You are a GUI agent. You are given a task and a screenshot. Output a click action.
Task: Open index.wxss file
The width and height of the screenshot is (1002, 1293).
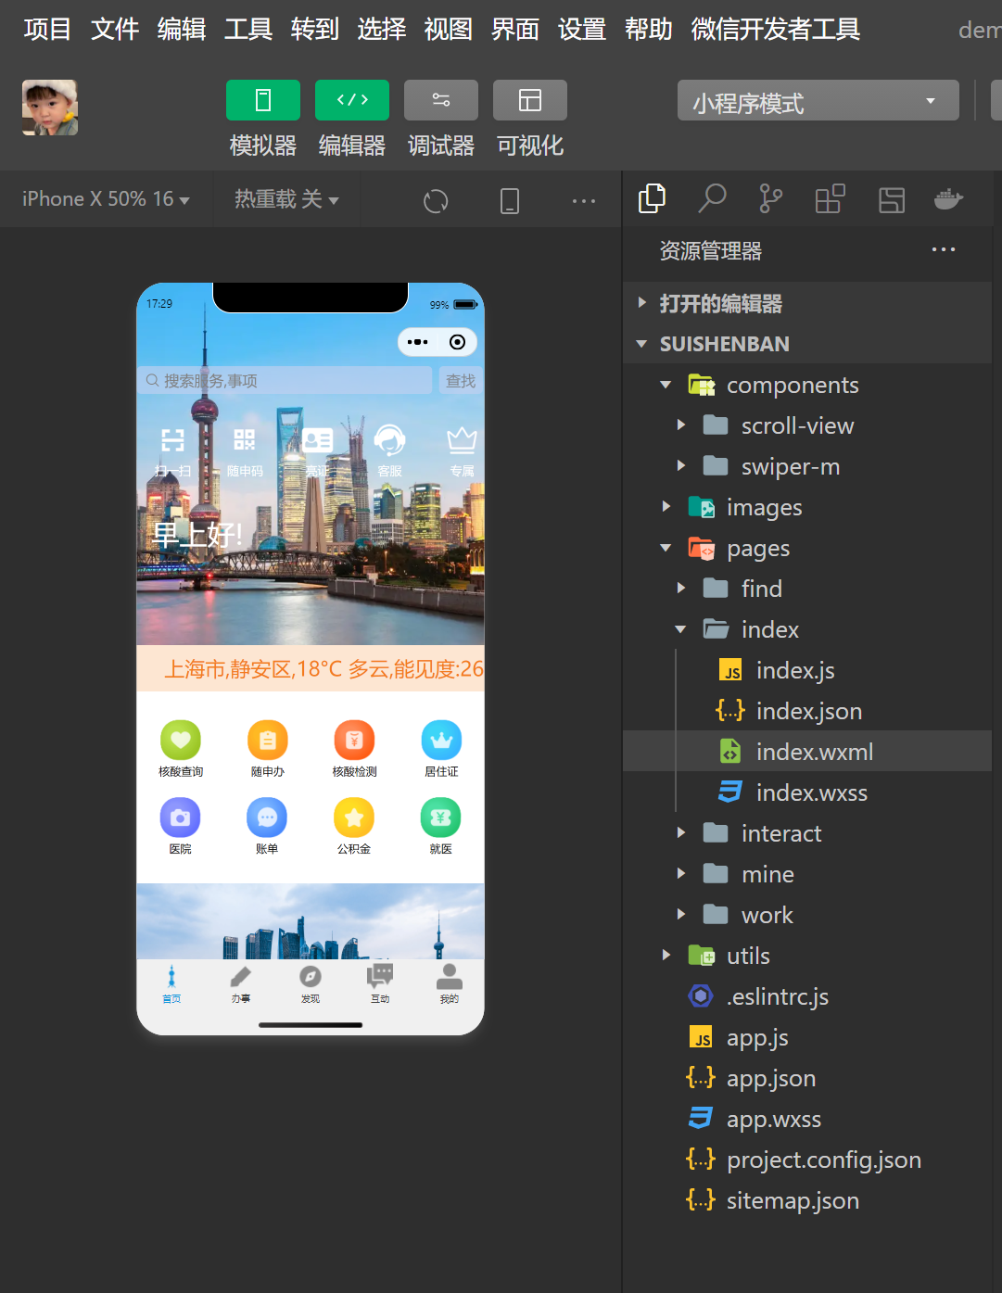[807, 792]
